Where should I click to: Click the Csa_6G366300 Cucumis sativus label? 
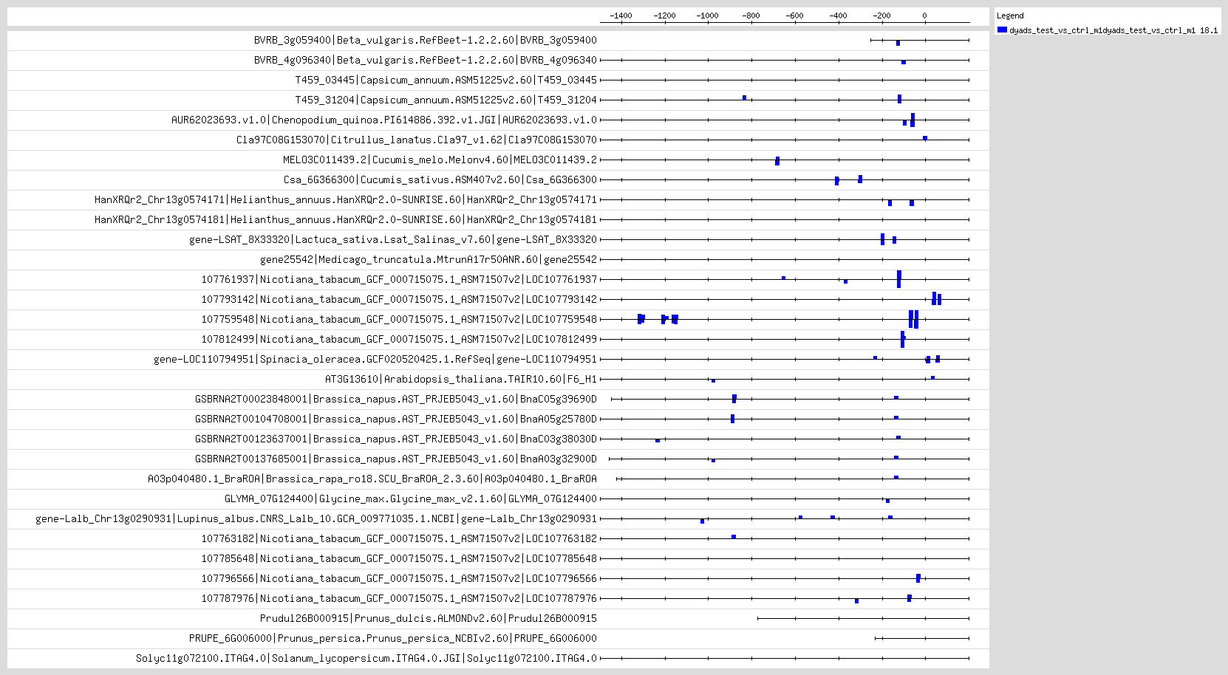point(440,179)
